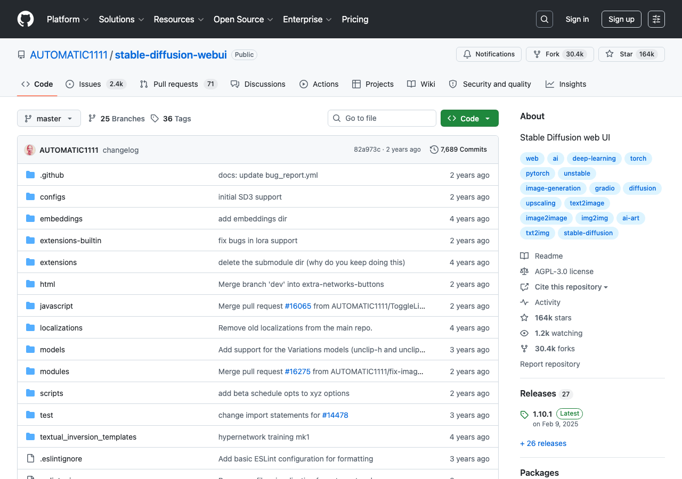Screen dimensions: 682x479
Task: Open appearance settings sliders icon
Action: click(x=656, y=19)
